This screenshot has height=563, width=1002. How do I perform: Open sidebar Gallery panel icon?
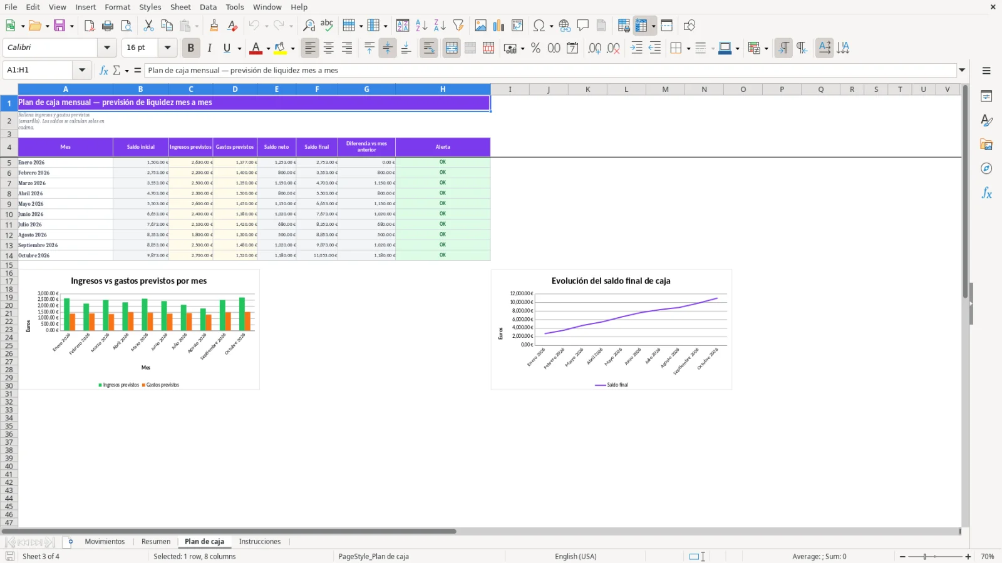coord(986,145)
